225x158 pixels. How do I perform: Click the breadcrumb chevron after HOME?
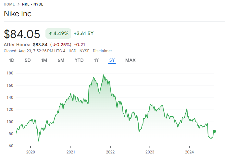19,4
